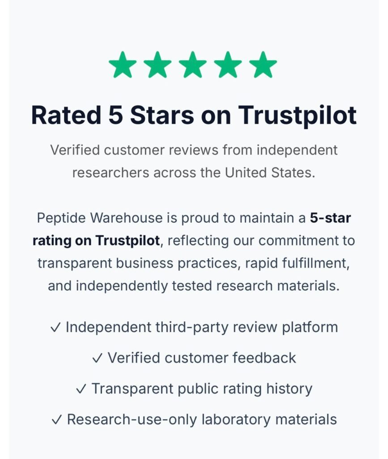
Task: Click the second green star
Action: 158,65
